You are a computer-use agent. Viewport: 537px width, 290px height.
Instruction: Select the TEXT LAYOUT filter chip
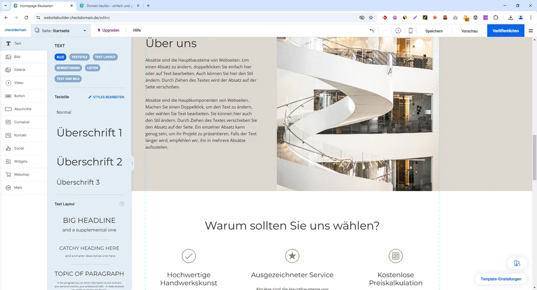coord(105,57)
